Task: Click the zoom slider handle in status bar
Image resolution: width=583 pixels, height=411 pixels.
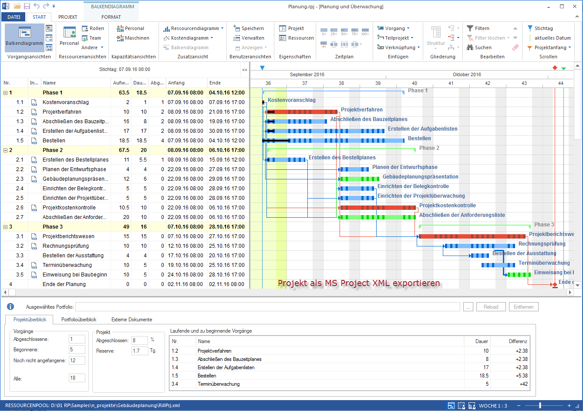Action: coord(540,406)
